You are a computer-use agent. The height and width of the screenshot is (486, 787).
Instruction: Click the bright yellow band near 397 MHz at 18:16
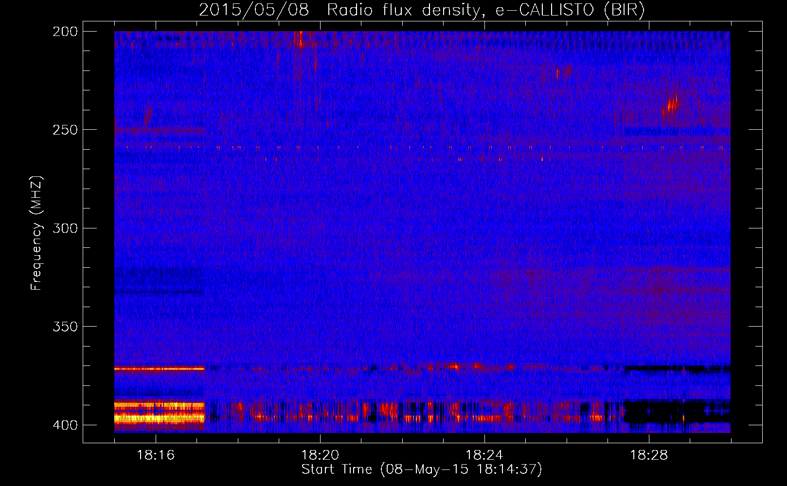coord(160,418)
